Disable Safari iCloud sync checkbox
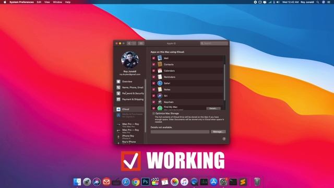 point(153,84)
